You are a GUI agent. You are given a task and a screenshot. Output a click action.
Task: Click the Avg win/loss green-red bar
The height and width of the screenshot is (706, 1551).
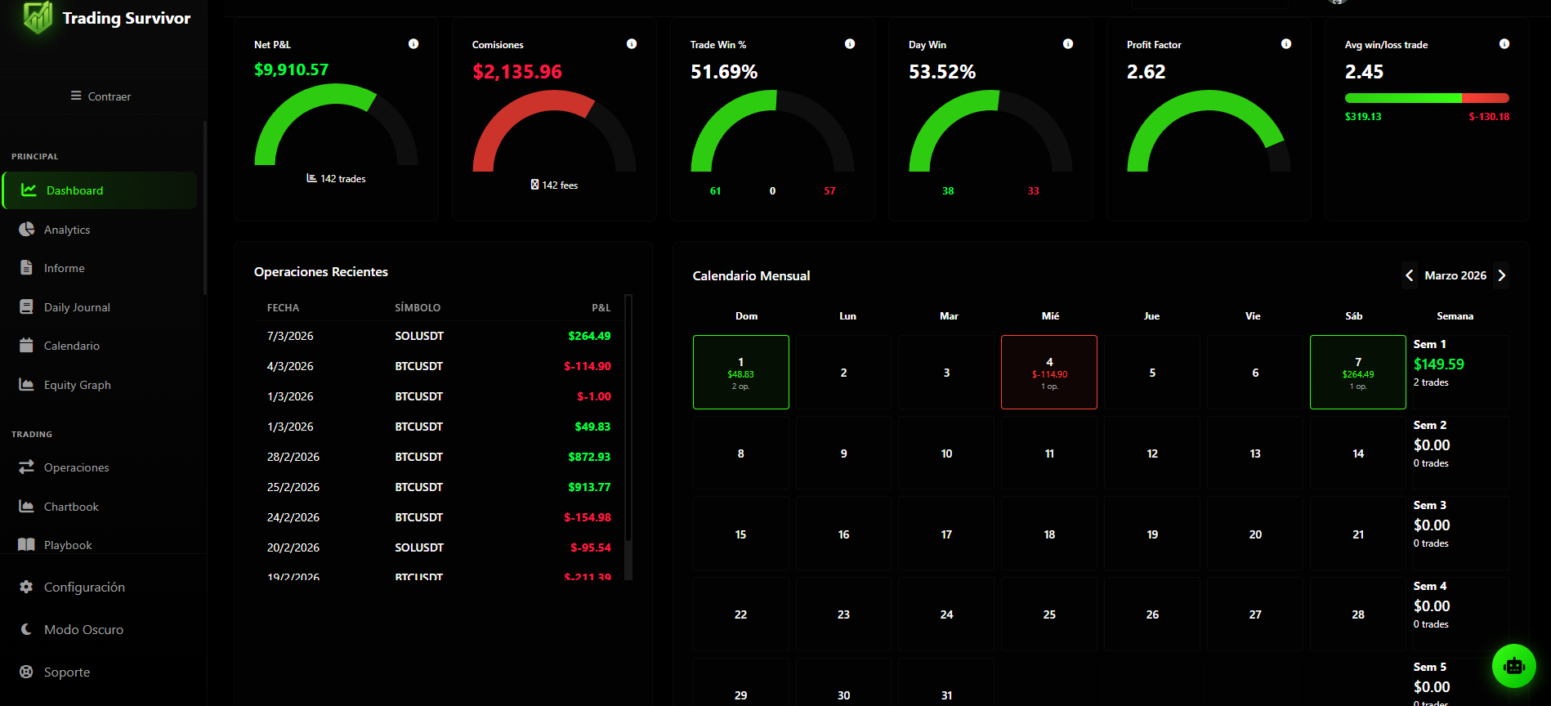1427,98
